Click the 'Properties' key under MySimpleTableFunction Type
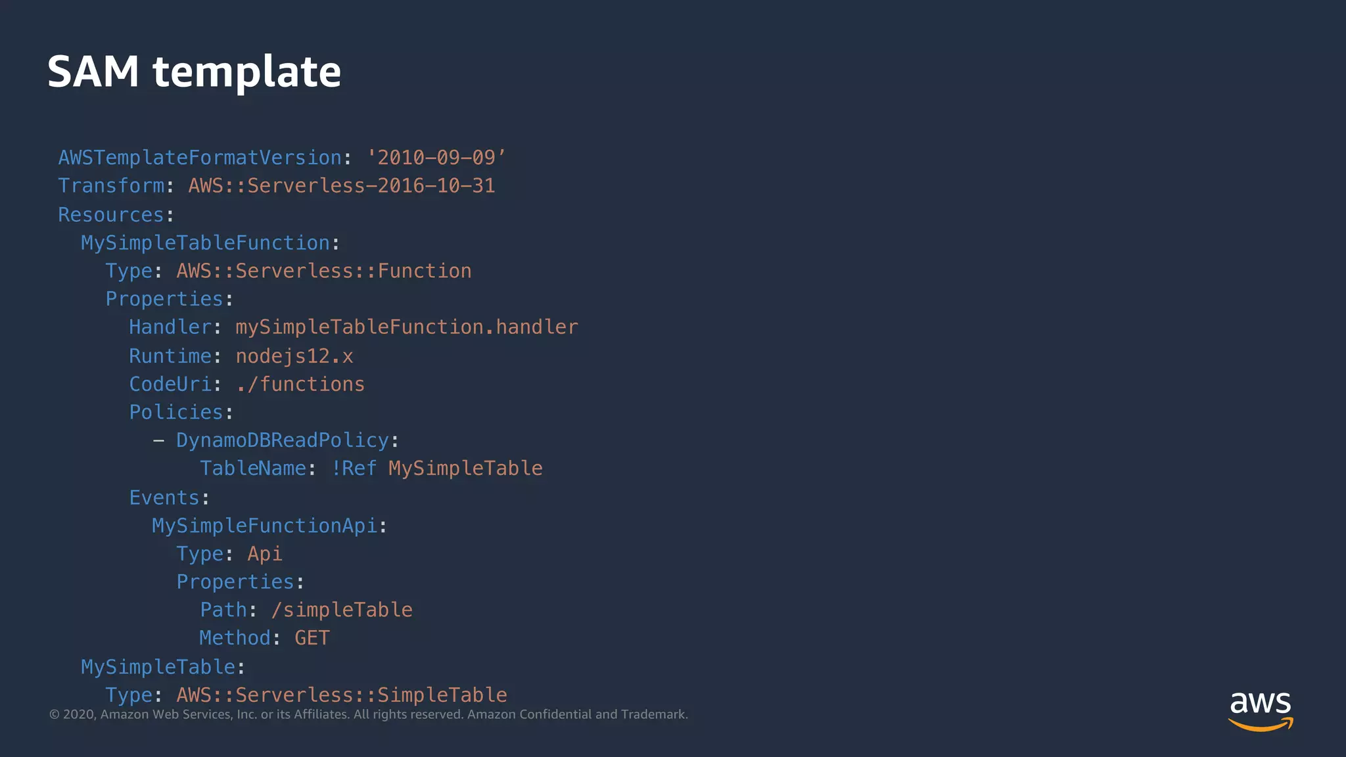Screen dimensions: 1346x757 tap(164, 299)
